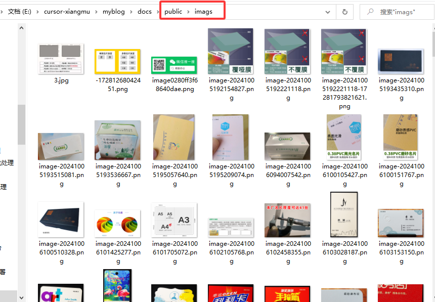Select the green box image-20241005193536667.png thumbnail
The height and width of the screenshot is (302, 435).
tap(118, 140)
